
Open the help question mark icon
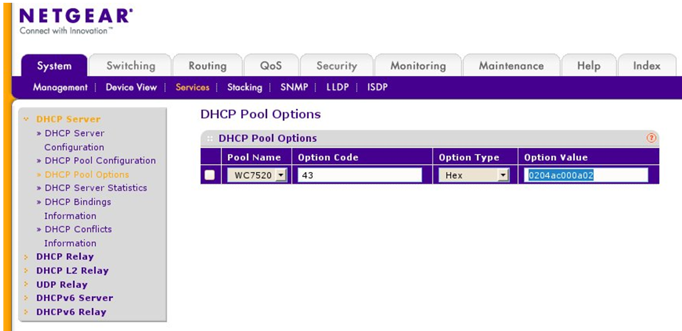(x=651, y=138)
